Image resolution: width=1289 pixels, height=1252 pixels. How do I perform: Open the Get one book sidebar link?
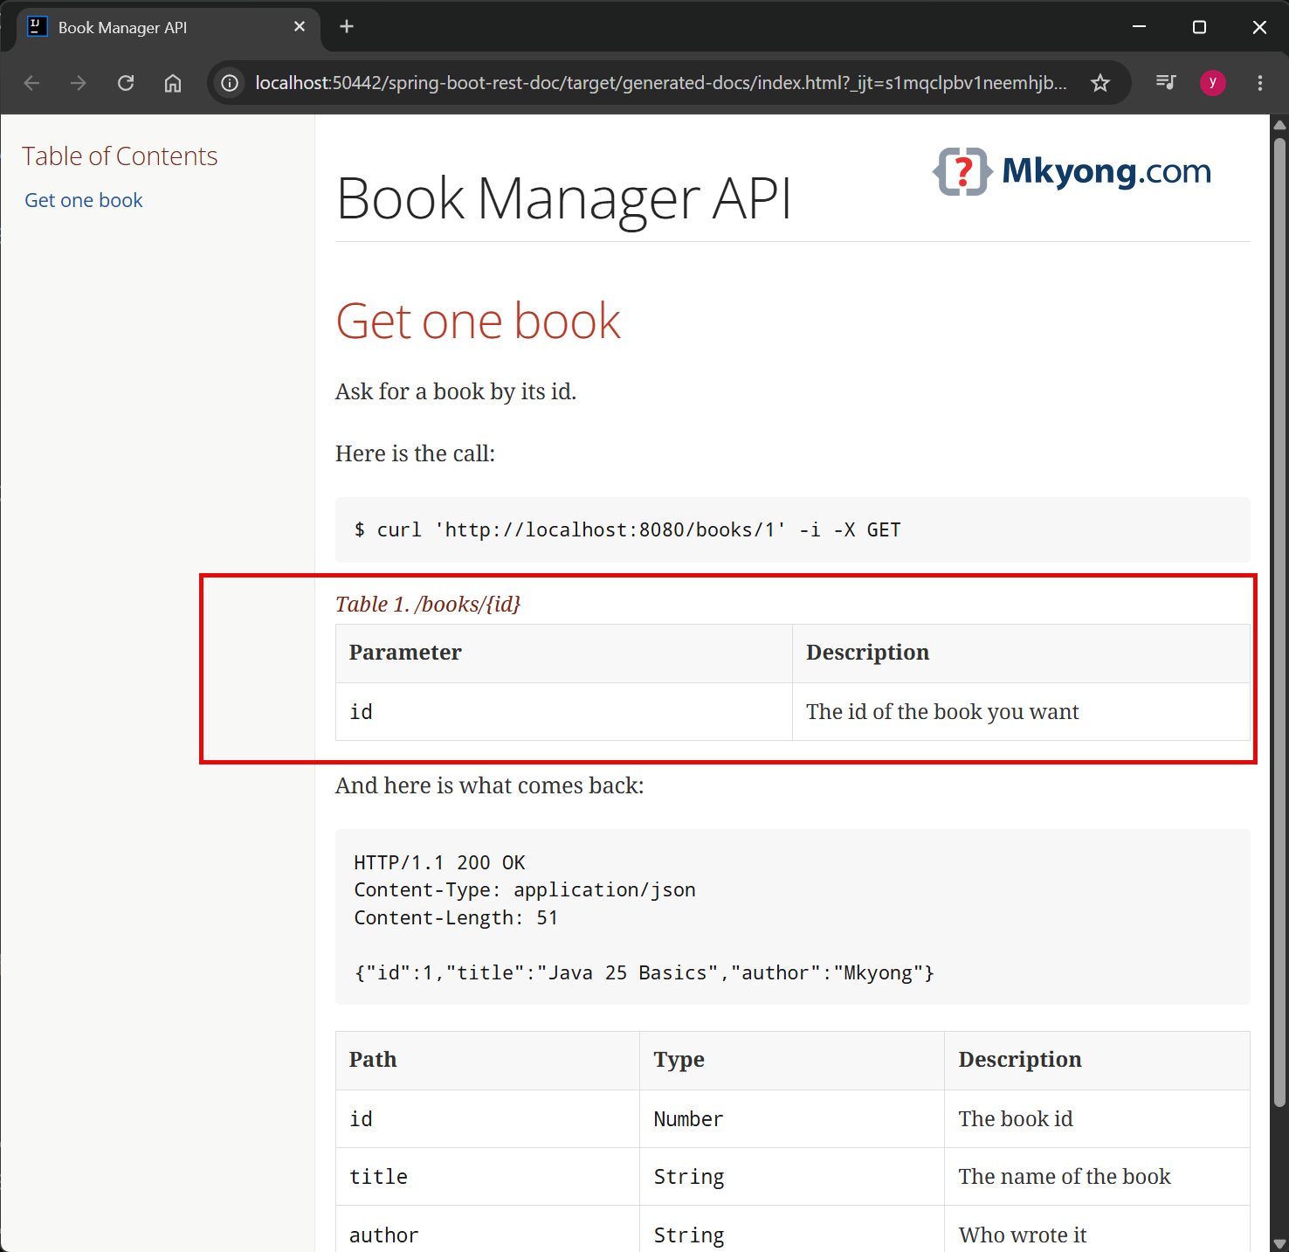click(84, 200)
